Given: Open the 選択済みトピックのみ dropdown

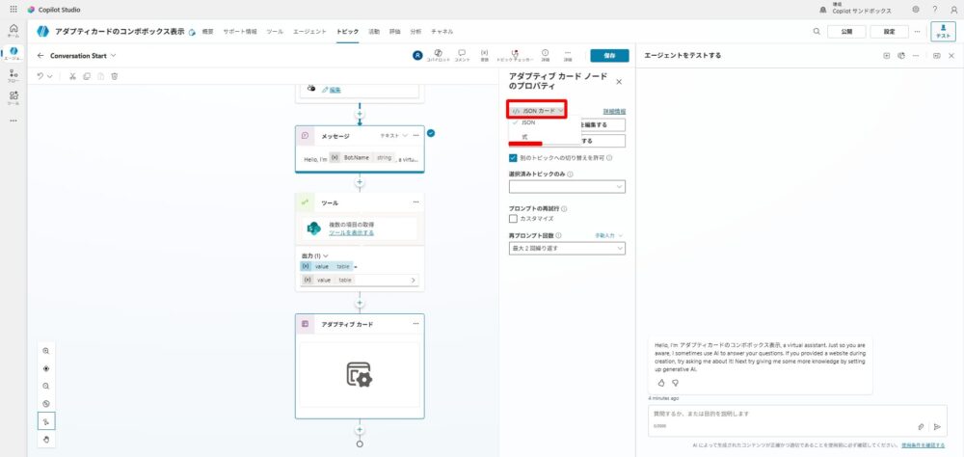Looking at the screenshot, I should coord(567,186).
